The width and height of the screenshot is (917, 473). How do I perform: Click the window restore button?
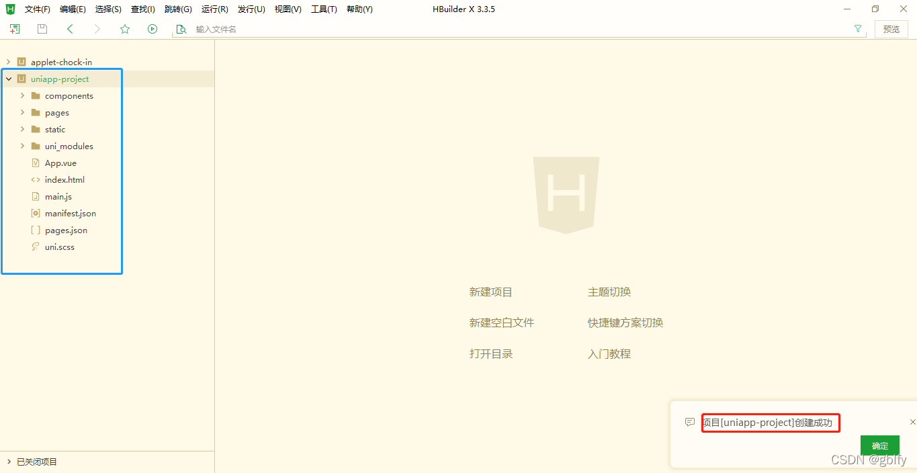[x=875, y=9]
